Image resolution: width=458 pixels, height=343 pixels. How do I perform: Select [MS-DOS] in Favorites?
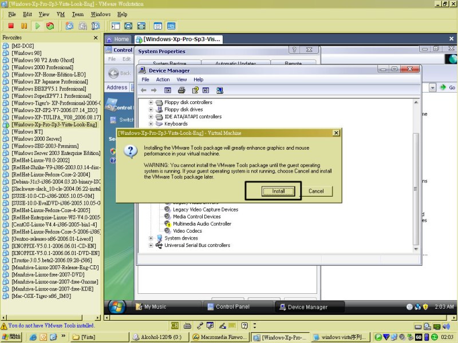[23, 46]
